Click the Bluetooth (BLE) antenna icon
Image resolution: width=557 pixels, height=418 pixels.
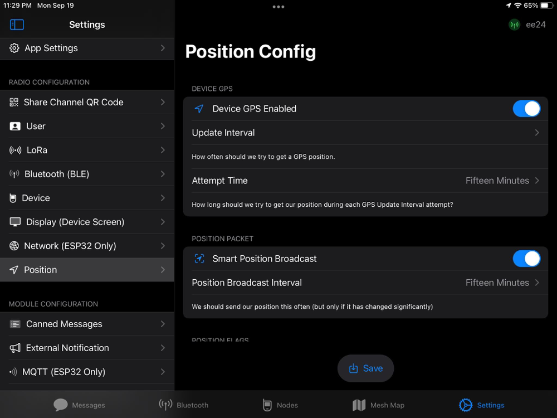[14, 174]
